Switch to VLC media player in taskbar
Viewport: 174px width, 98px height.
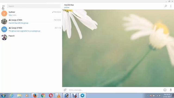click(x=59, y=96)
